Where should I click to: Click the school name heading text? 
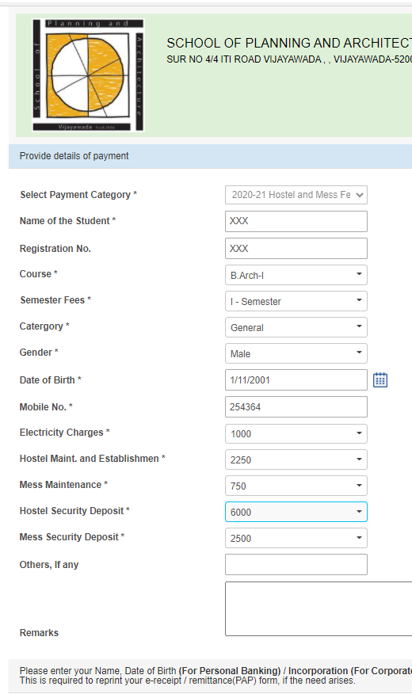289,43
